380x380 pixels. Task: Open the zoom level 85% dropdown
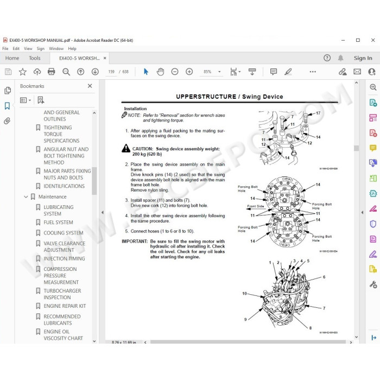coord(219,72)
